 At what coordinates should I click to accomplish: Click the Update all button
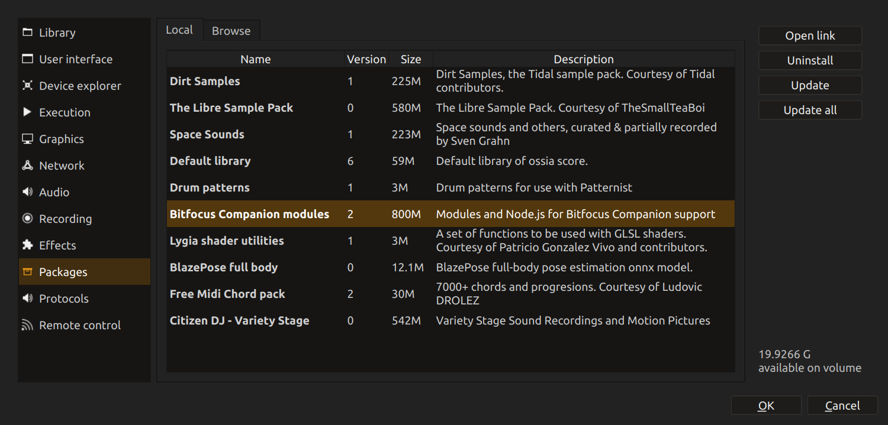coord(810,111)
